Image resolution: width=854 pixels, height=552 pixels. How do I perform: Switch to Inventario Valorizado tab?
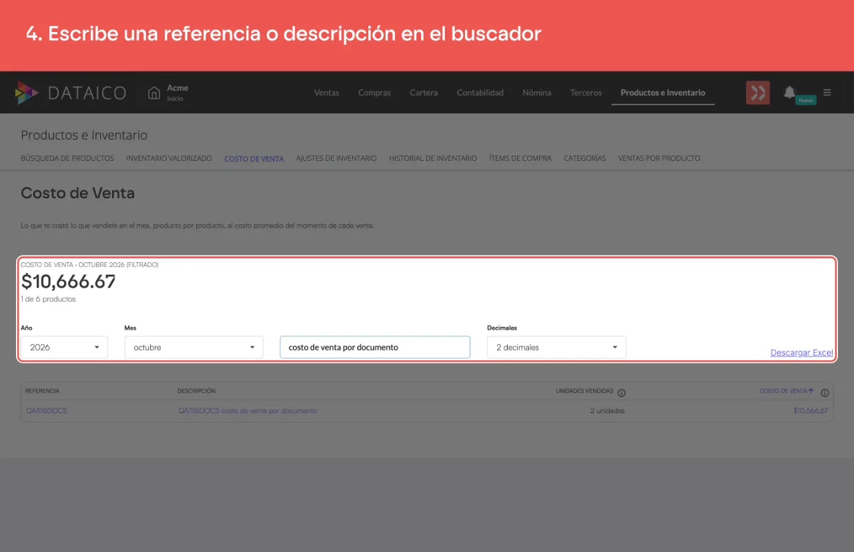point(169,158)
